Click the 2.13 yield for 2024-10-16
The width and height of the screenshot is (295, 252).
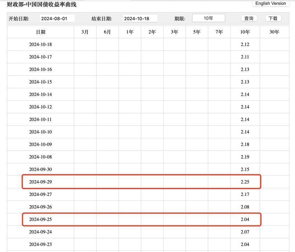pyautogui.click(x=245, y=70)
